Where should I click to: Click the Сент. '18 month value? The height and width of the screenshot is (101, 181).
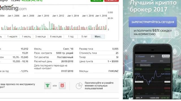coord(68,49)
